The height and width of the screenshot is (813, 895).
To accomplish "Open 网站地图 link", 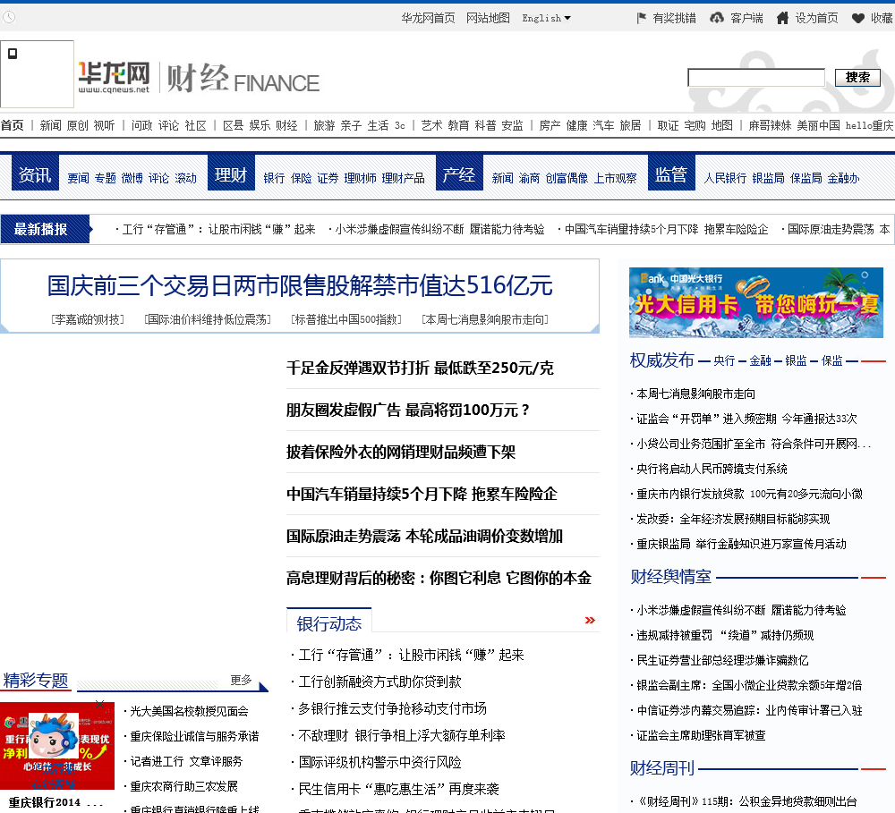I will (x=488, y=18).
